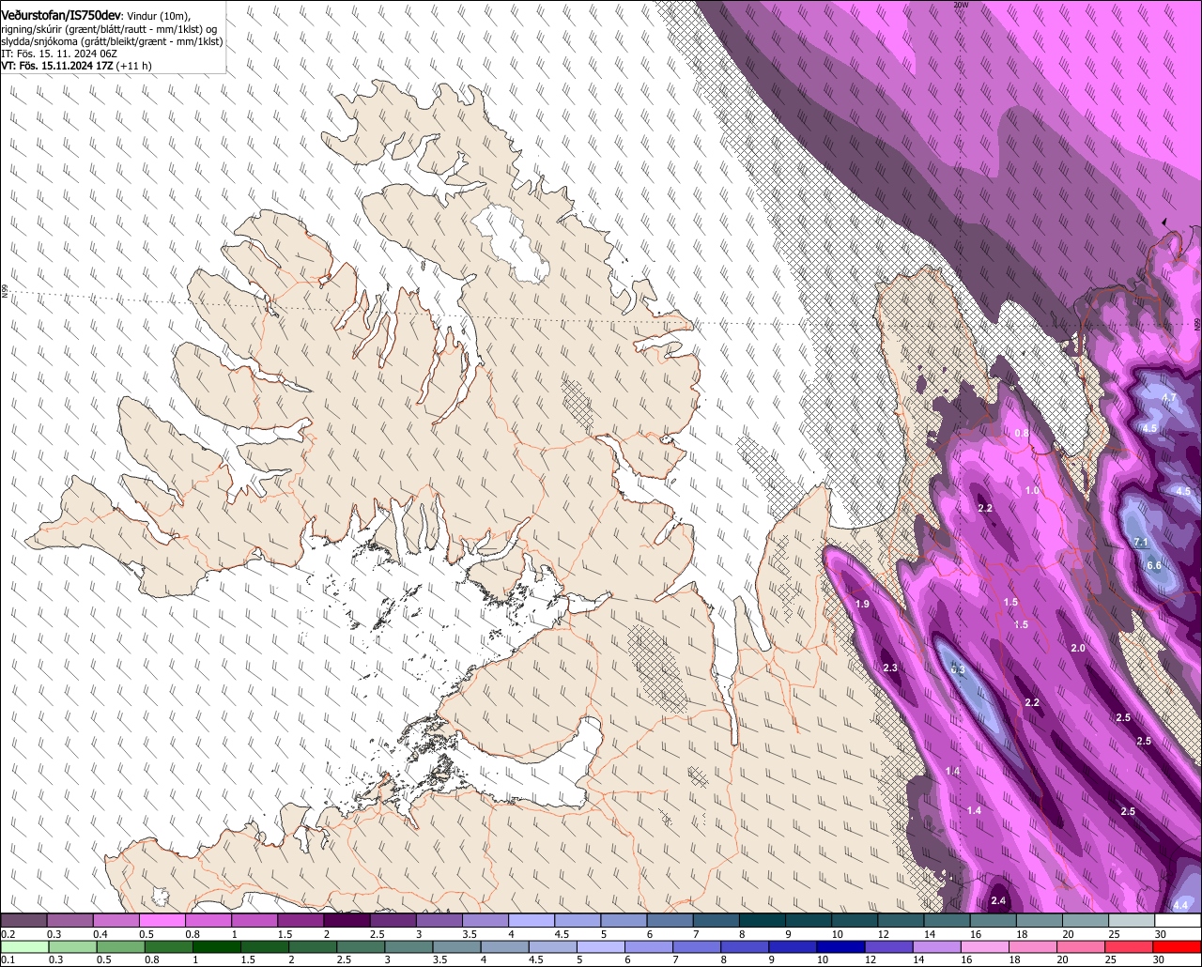The height and width of the screenshot is (967, 1202).
Task: Click the teal 12 swatch in upper legend
Action: tap(901, 921)
